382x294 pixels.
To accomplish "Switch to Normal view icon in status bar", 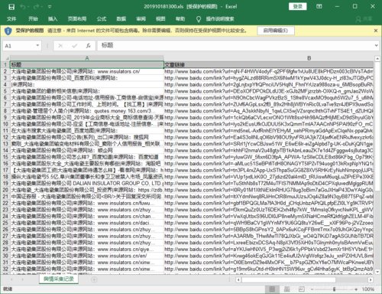I will (x=272, y=289).
